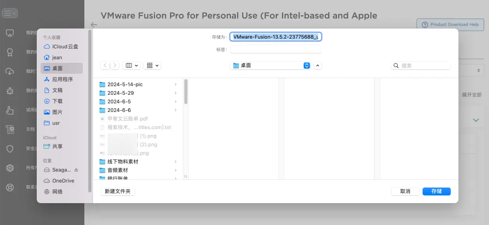489x225 pixels.
Task: Open the column view mode dropdown
Action: tap(131, 66)
